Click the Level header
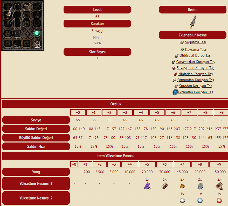Image resolution: width=228 pixels, height=206 pixels. (97, 10)
